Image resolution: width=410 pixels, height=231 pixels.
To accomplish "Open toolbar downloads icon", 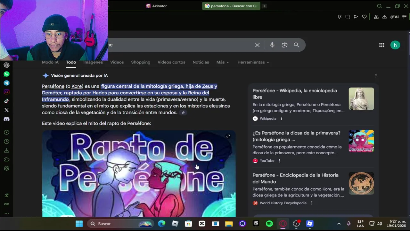I will (x=384, y=17).
